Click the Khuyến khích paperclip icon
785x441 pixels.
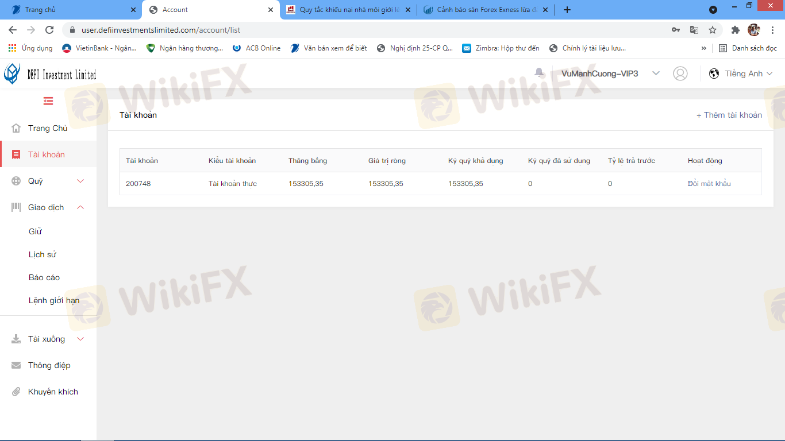(16, 392)
